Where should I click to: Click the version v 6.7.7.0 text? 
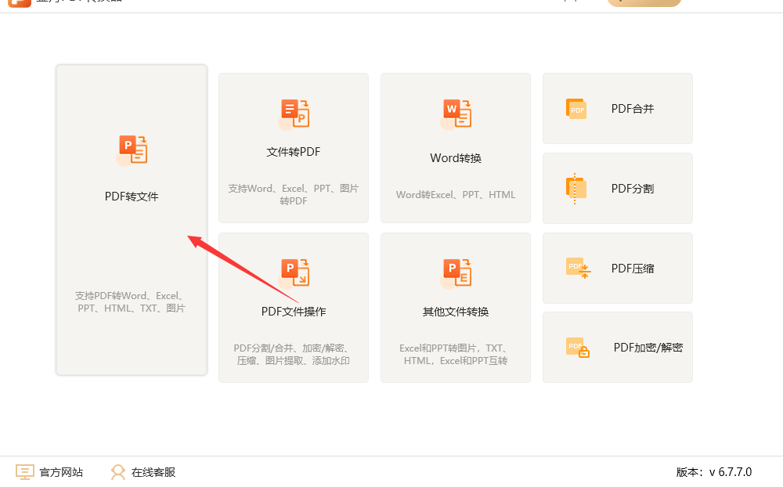tap(714, 472)
